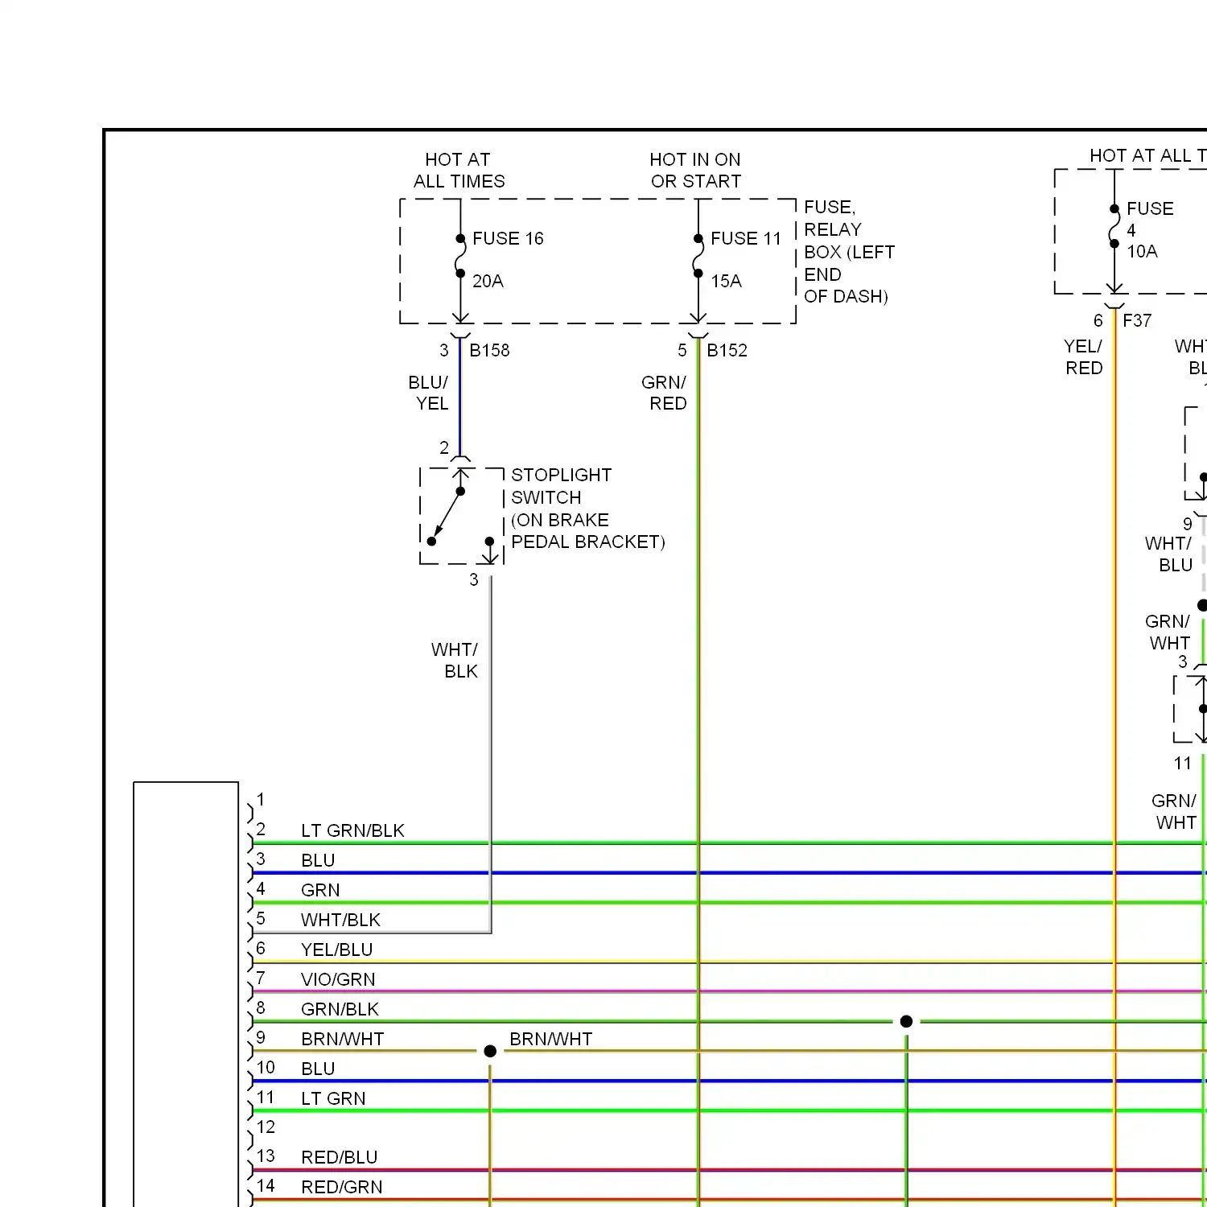Click the 15A fuse rating
Viewport: 1207px width, 1207px height.
pos(726,282)
